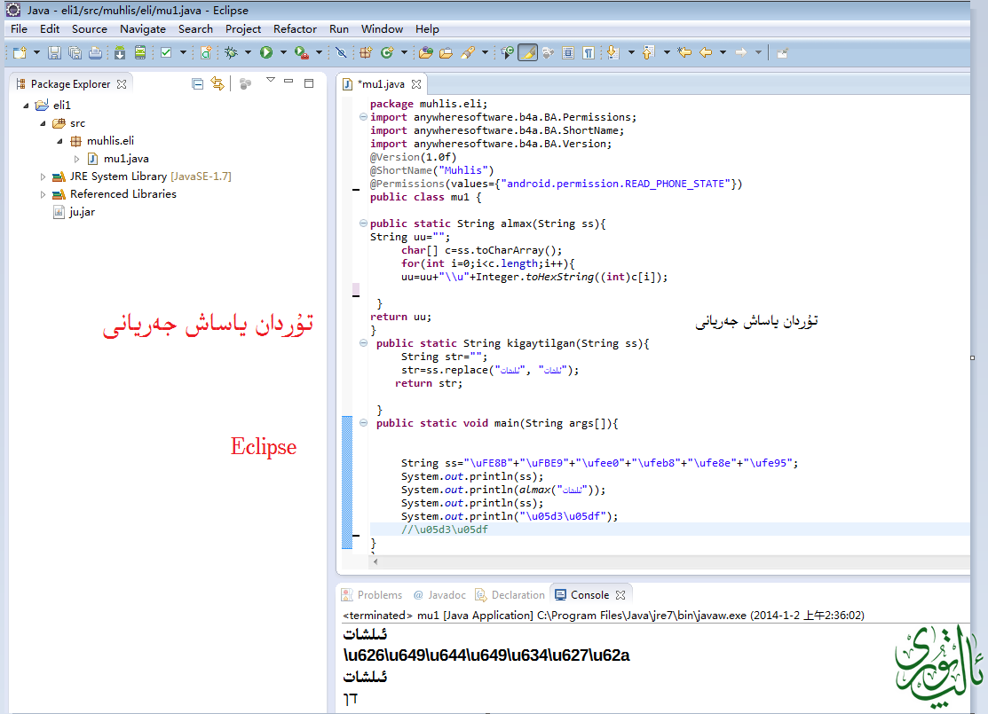Switch to the Problems tab
This screenshot has width=988, height=714.
[x=373, y=595]
